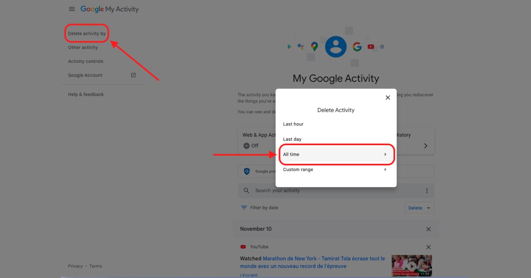Viewport: 531px width, 278px height.
Task: Click the blue profile avatar in the banner
Action: (335, 46)
